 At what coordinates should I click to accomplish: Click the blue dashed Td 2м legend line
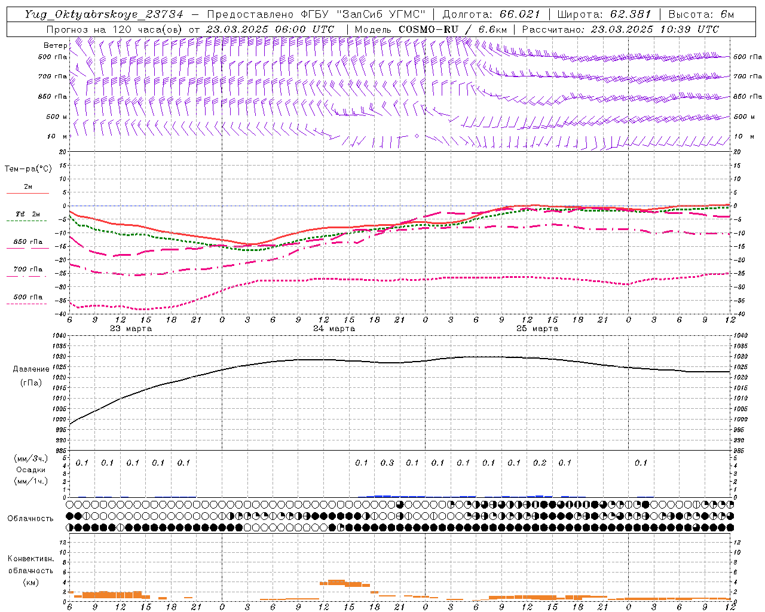(28, 221)
